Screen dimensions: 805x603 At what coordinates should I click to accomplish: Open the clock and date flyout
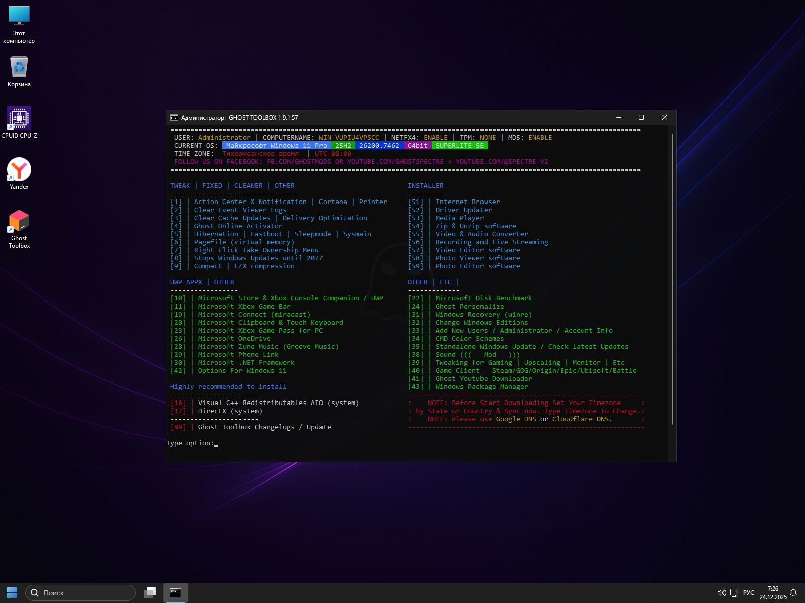pyautogui.click(x=773, y=593)
